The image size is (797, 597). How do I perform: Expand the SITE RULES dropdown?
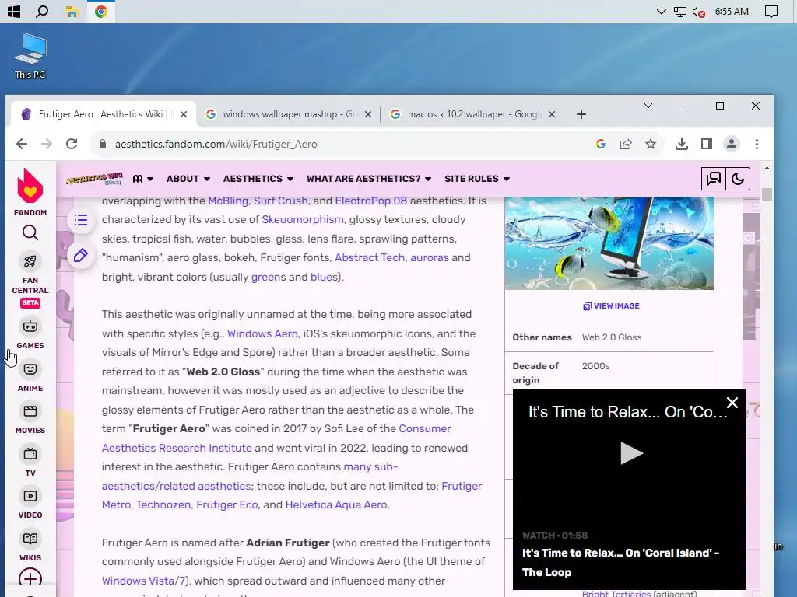point(477,179)
